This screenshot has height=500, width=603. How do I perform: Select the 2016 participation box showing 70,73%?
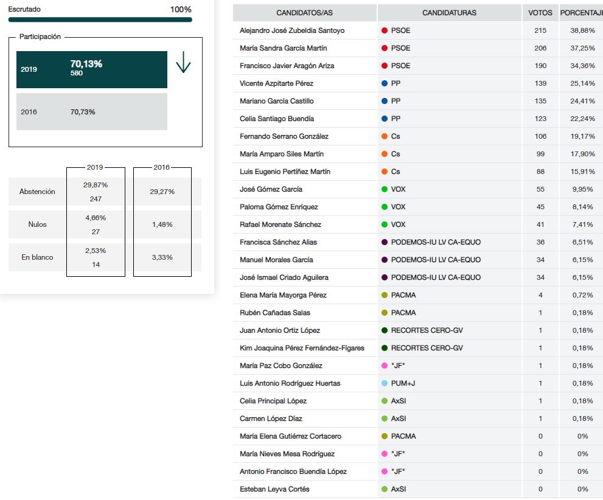pyautogui.click(x=91, y=112)
